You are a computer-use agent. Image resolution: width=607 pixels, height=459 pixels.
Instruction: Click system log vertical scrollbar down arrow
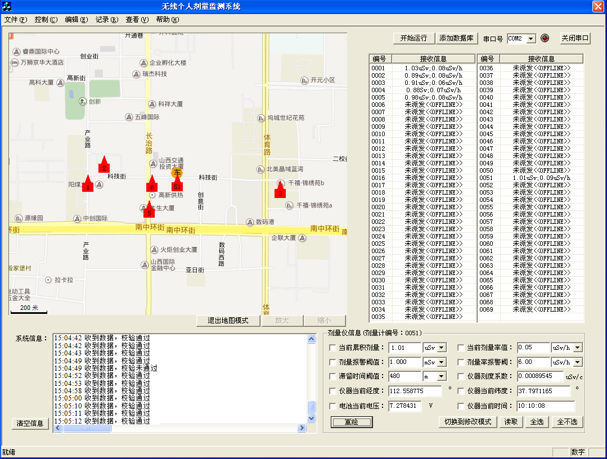311,418
